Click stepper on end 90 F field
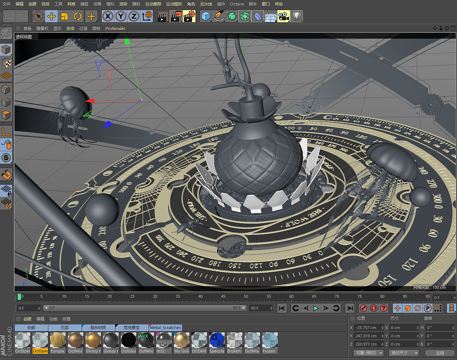The width and height of the screenshot is (457, 360). coord(271,308)
